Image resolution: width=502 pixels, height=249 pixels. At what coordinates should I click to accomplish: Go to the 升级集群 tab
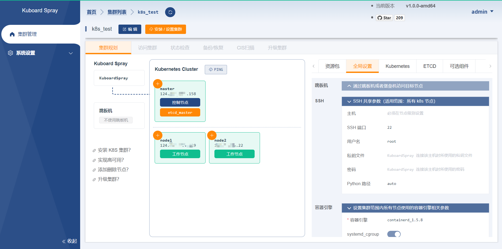coord(277,48)
